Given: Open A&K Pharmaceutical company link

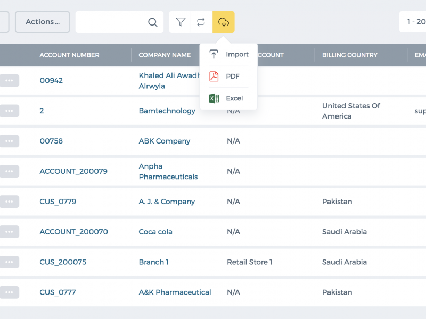Looking at the screenshot, I should pyautogui.click(x=175, y=292).
